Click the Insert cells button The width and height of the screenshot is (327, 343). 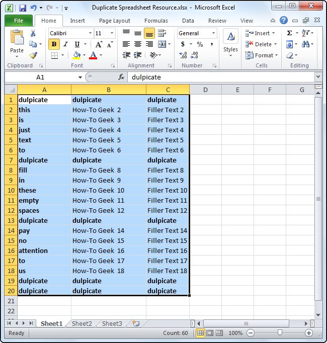(260, 33)
